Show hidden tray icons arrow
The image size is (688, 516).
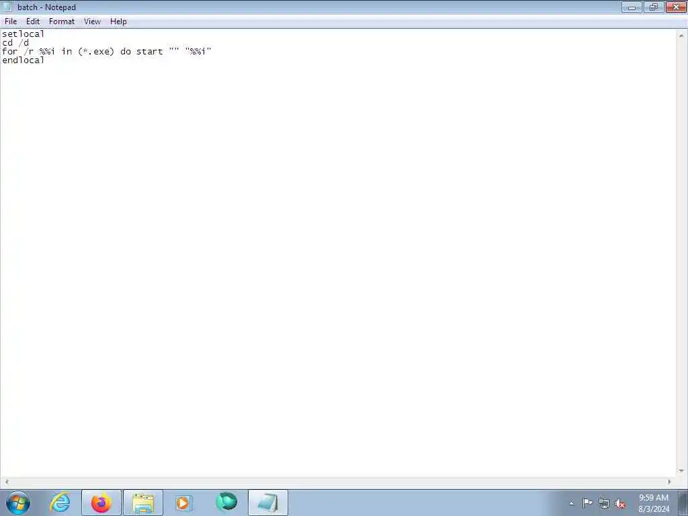pos(571,504)
